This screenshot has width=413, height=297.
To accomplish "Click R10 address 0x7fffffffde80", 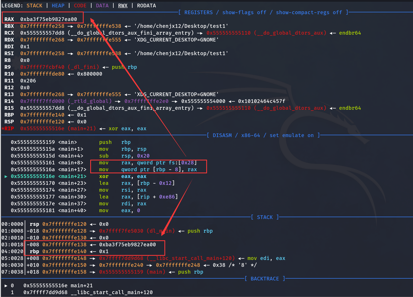I will [42, 74].
